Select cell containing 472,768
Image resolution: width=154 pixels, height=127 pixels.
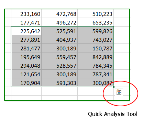[x=59, y=13]
